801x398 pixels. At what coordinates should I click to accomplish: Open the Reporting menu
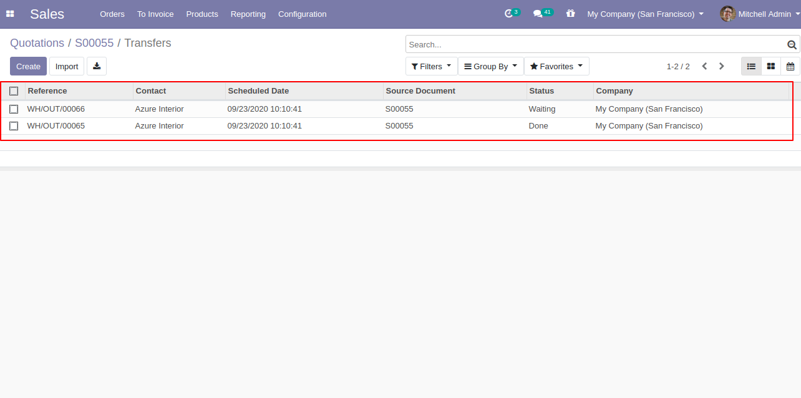(248, 14)
